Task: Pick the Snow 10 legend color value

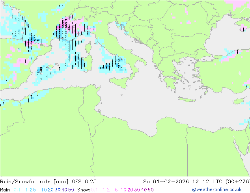Action: pyautogui.click(x=123, y=190)
